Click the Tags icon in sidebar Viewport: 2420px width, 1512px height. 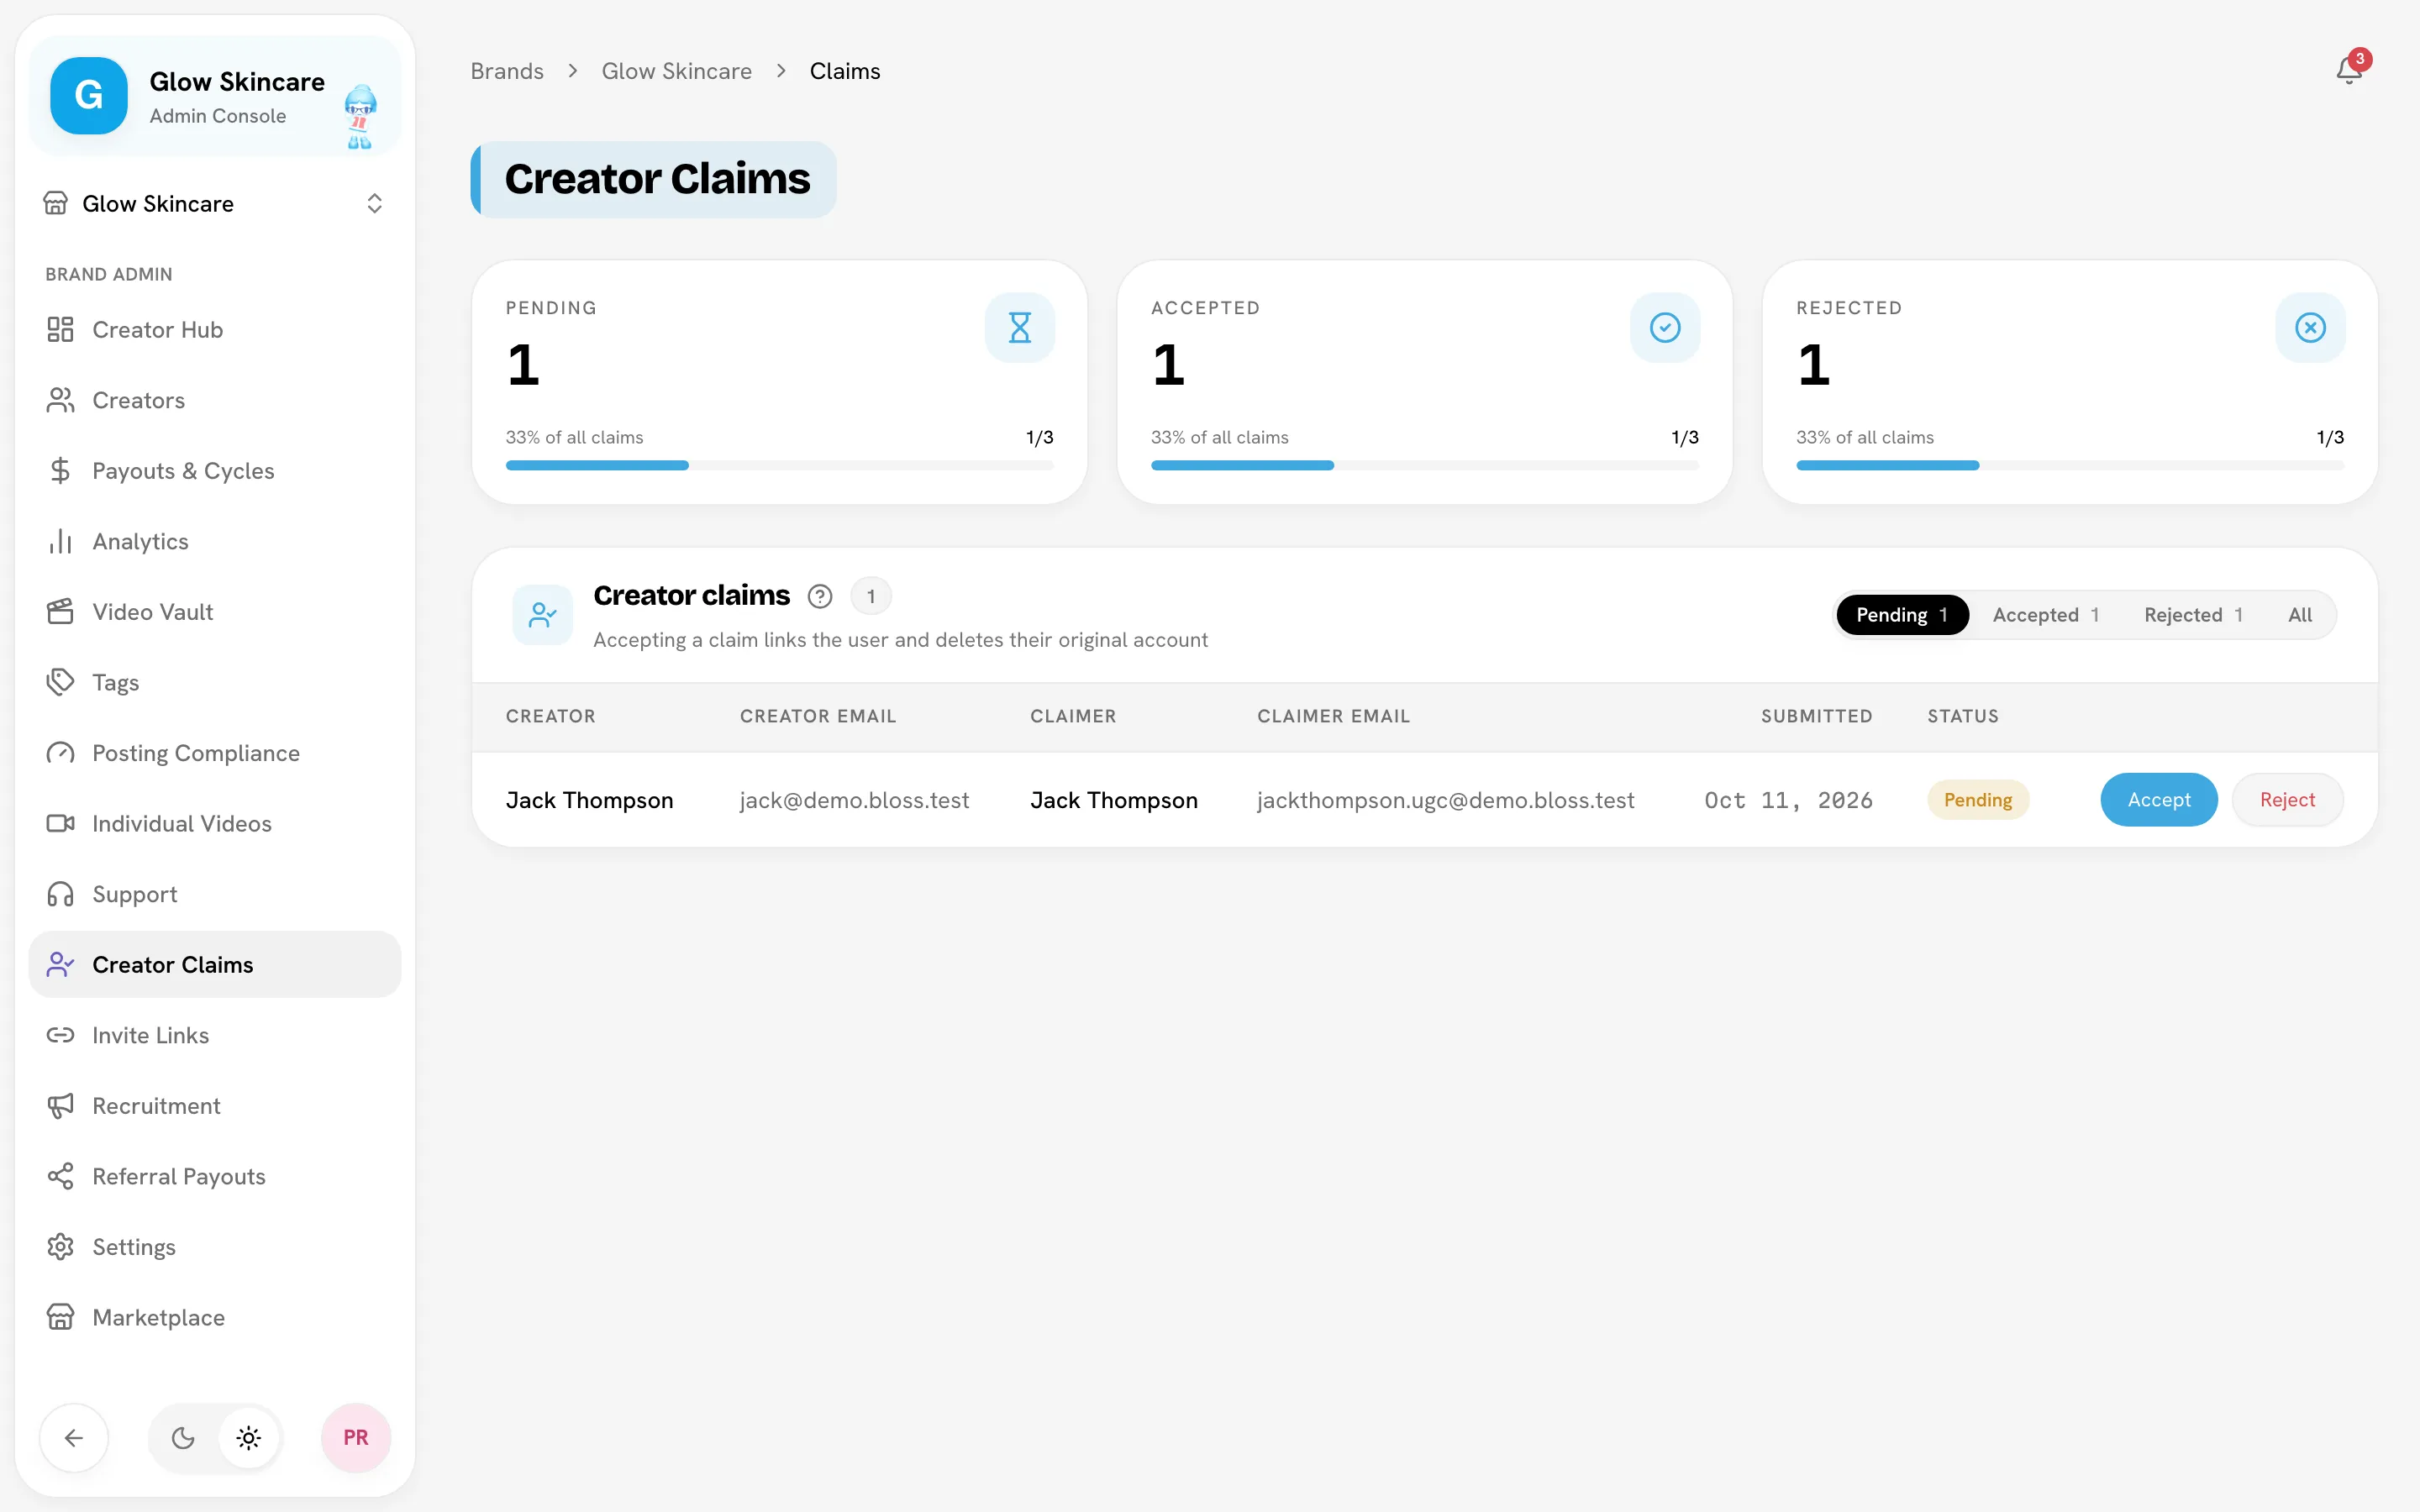(60, 682)
